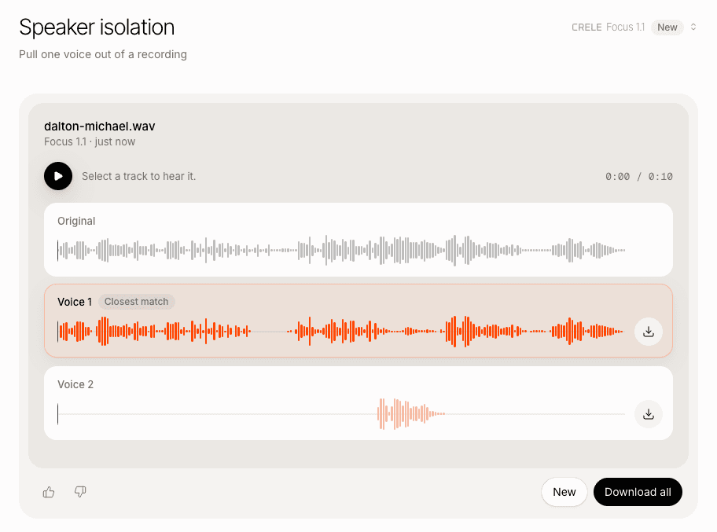The width and height of the screenshot is (717, 532).
Task: Click the Download all button
Action: click(x=638, y=492)
